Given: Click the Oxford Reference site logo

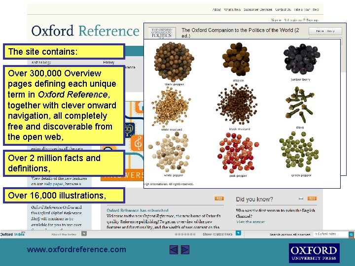Looking at the screenshot, I should click(85, 31).
